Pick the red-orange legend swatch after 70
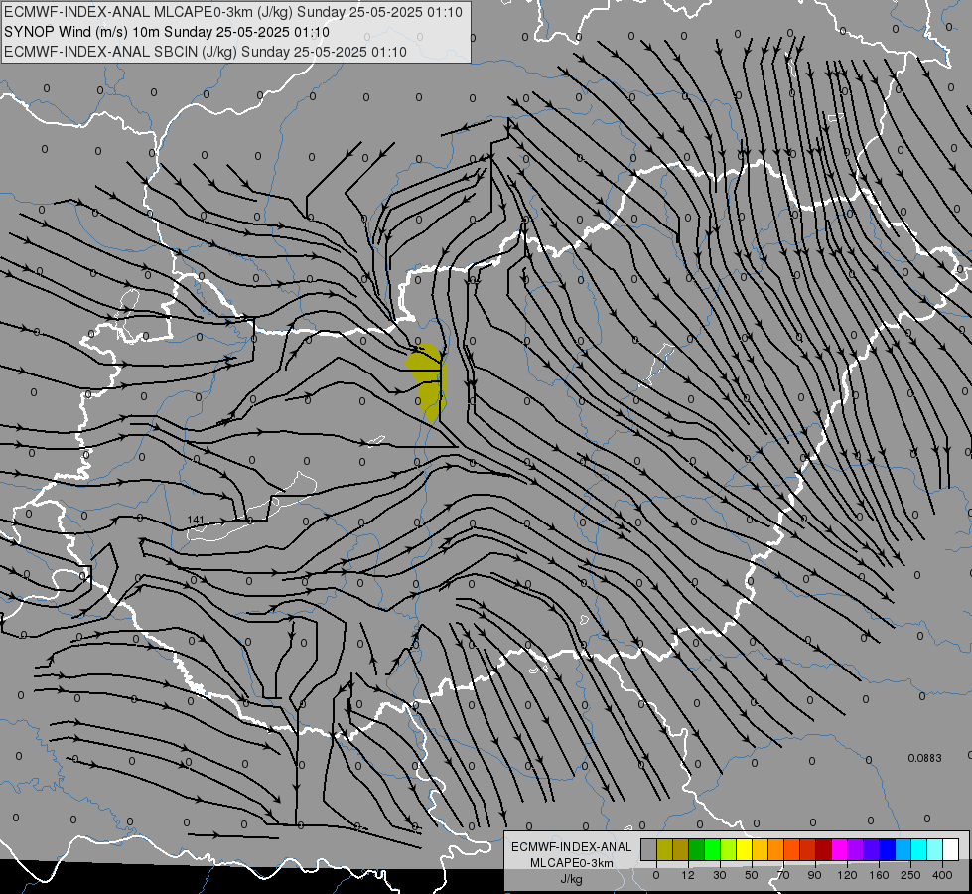This screenshot has width=972, height=894. click(792, 849)
